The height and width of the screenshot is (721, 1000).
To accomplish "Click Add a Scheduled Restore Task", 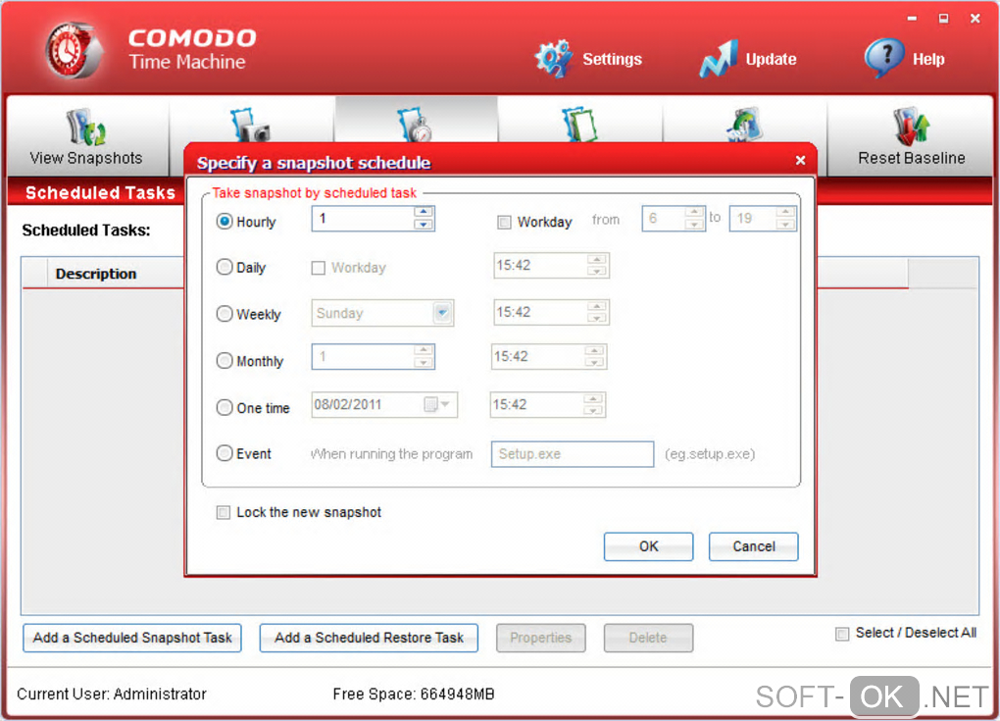I will (369, 638).
